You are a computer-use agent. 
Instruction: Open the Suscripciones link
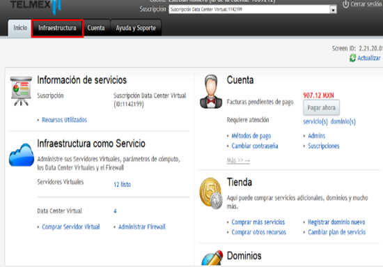point(323,146)
